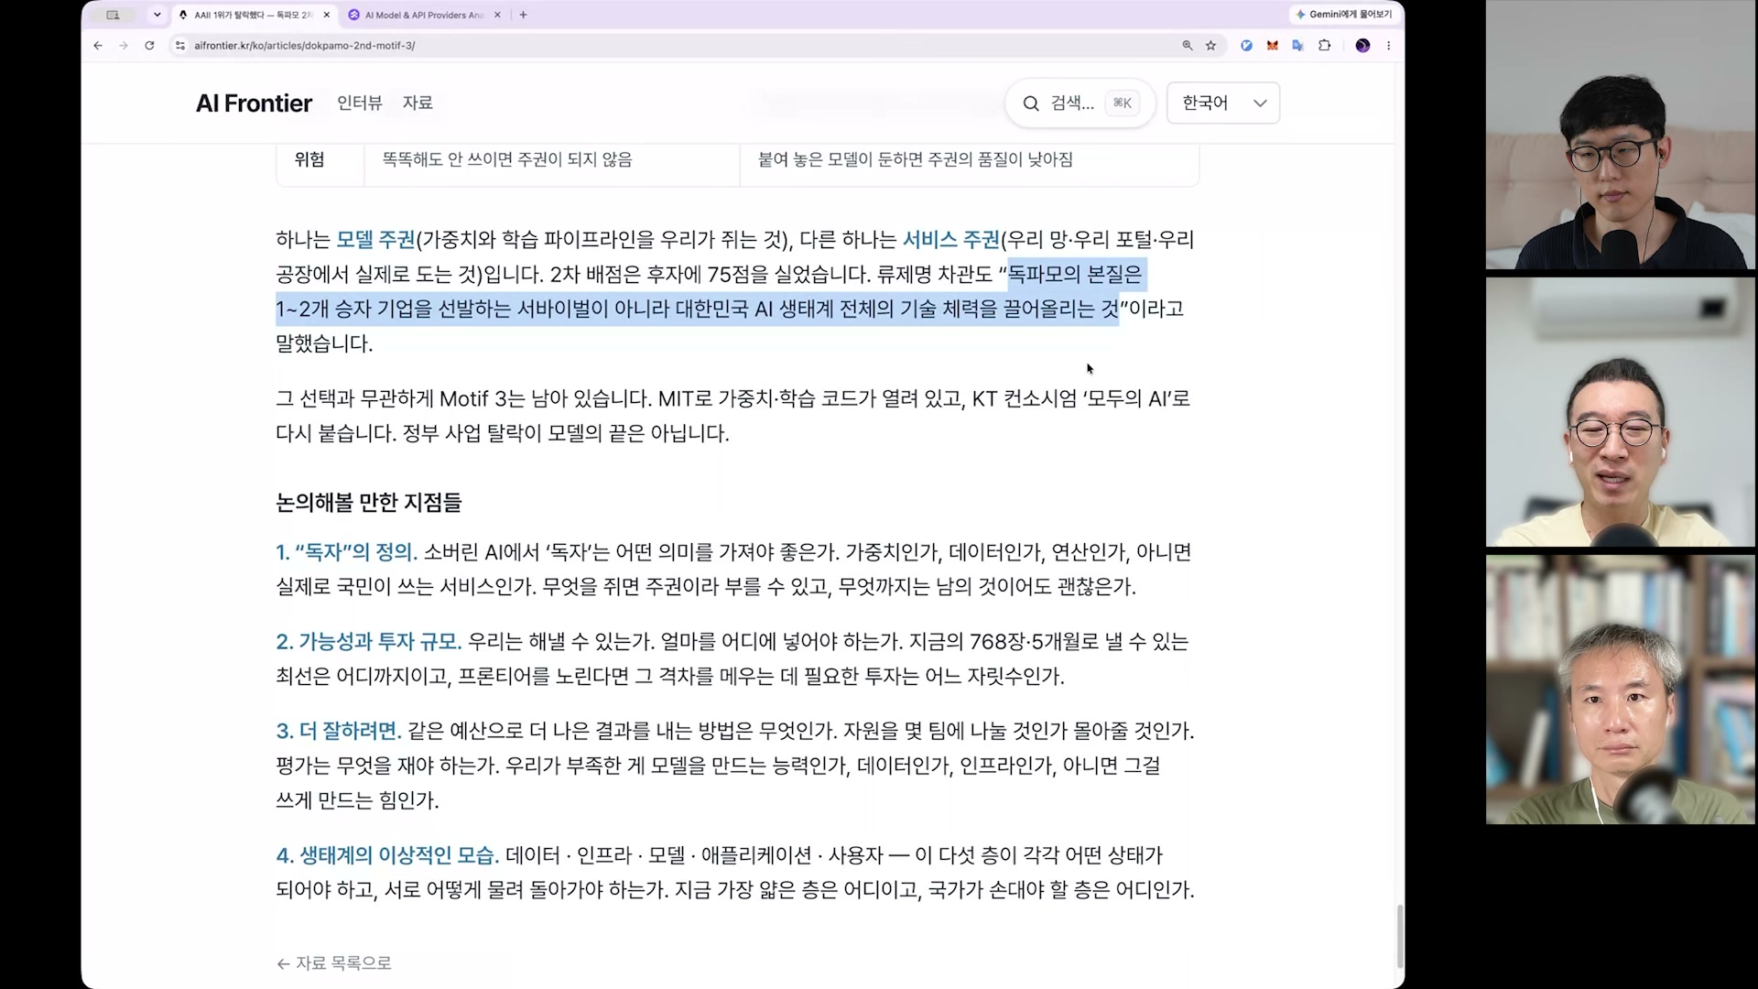
Task: Open the 한국어 language dropdown
Action: pyautogui.click(x=1223, y=103)
